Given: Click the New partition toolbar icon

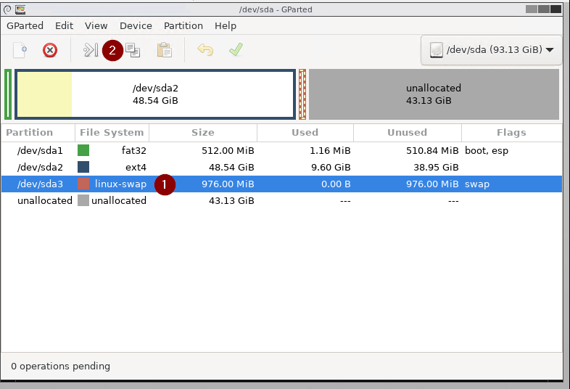Looking at the screenshot, I should (x=20, y=50).
